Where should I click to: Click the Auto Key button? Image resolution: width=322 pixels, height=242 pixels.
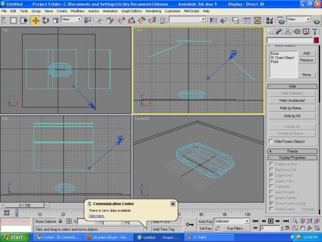click(205, 221)
